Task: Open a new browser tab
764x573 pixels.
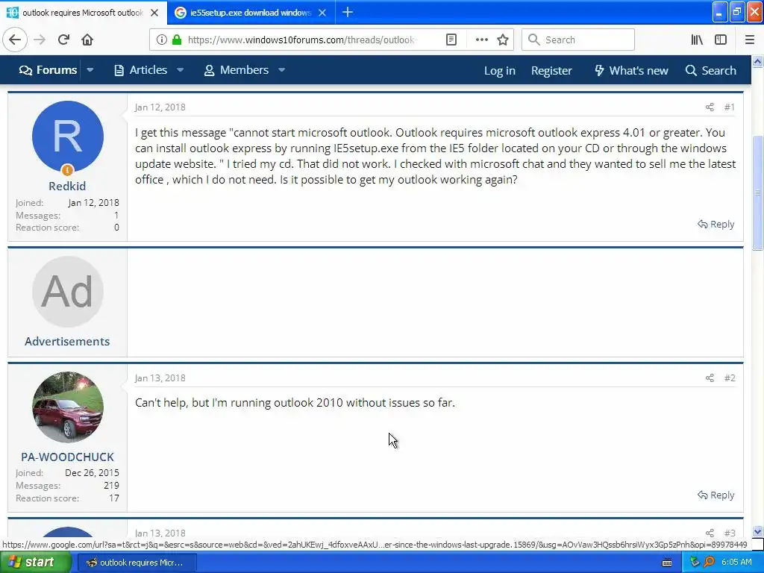Action: [x=348, y=12]
